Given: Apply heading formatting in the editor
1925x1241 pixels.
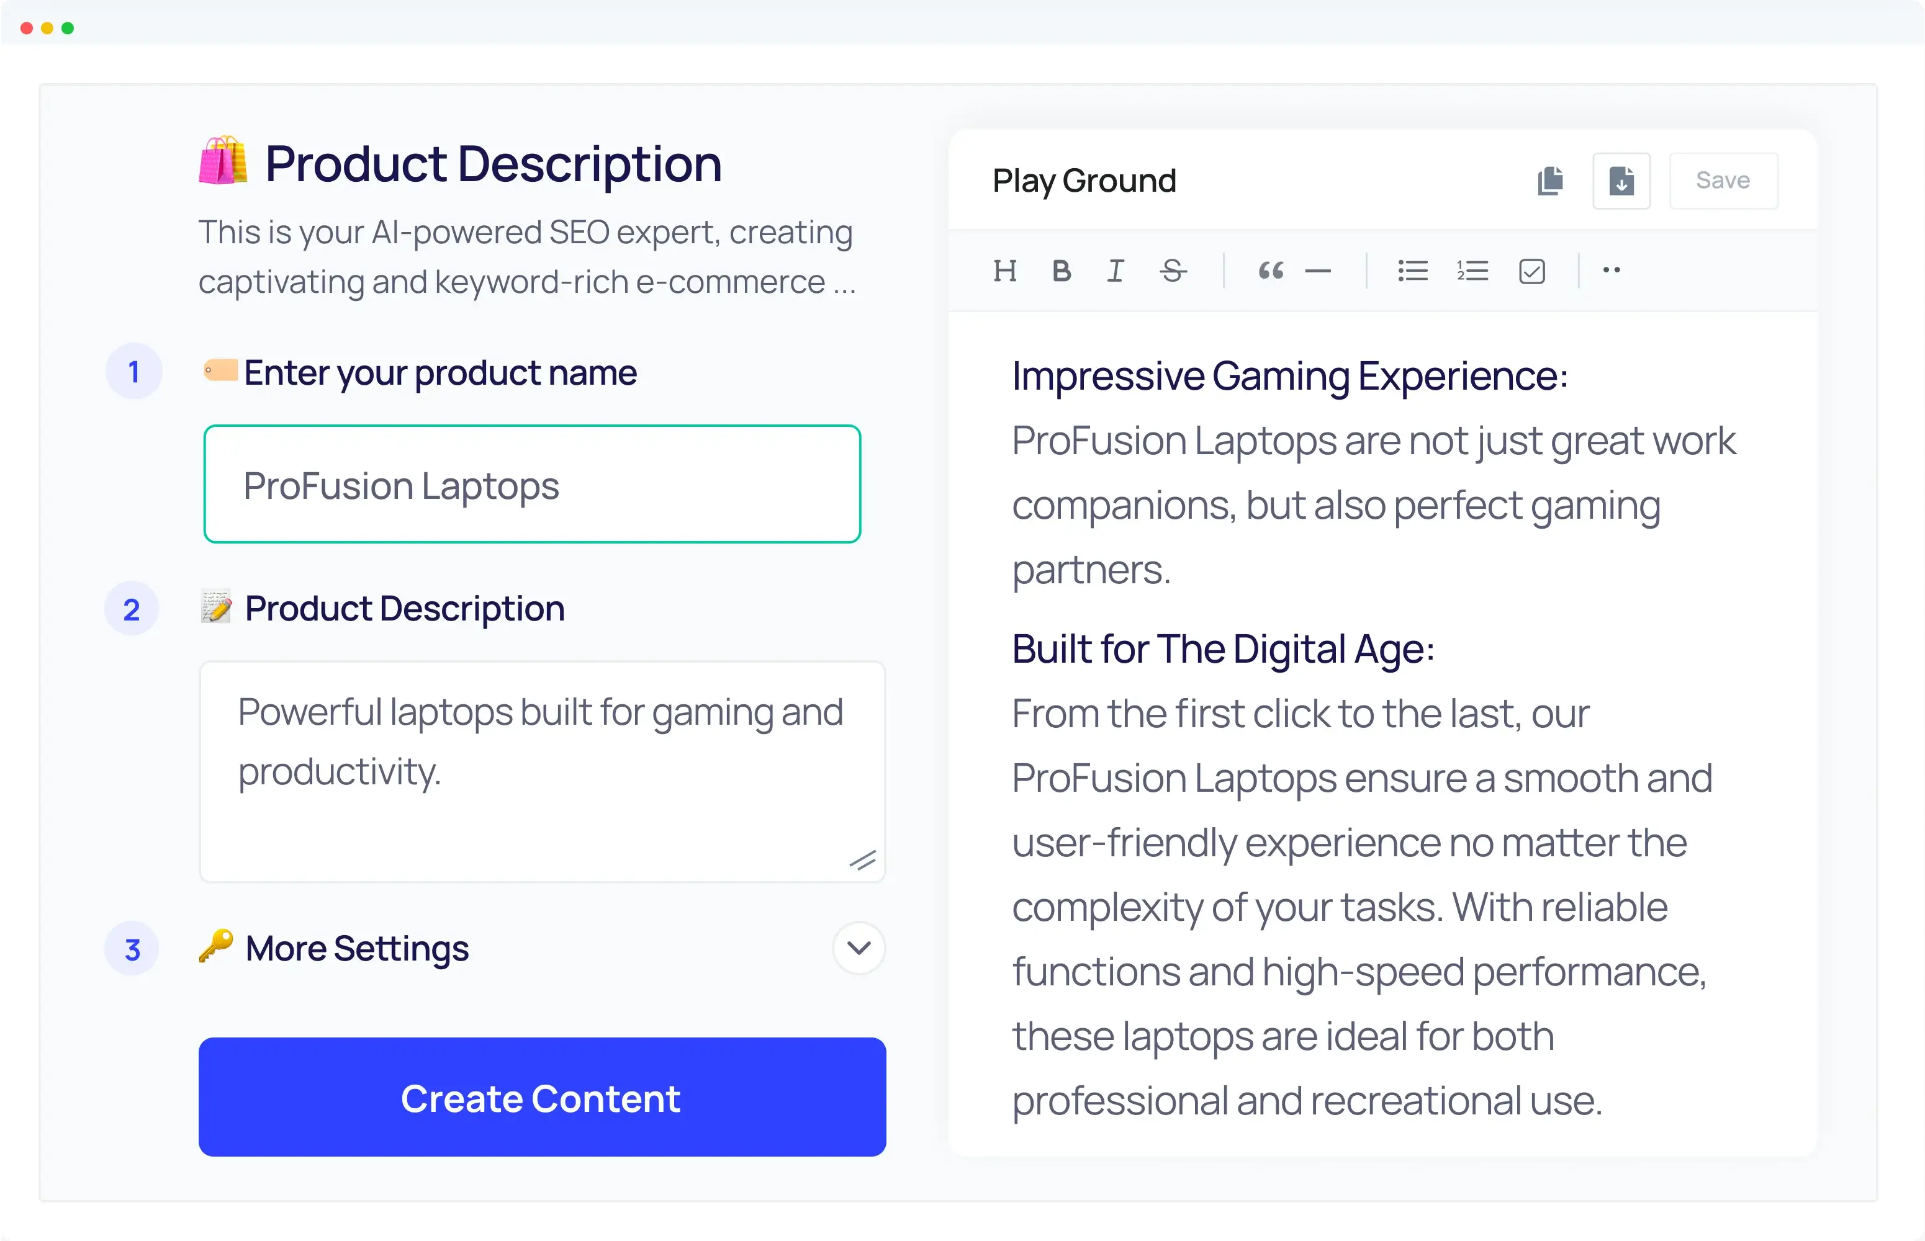Looking at the screenshot, I should click(1005, 271).
